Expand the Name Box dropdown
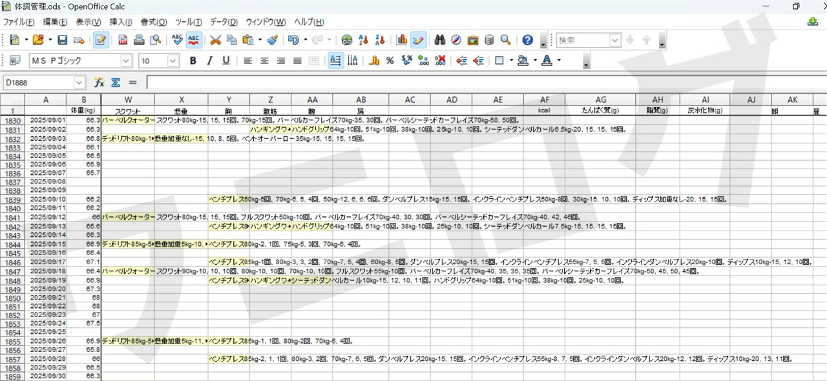The image size is (827, 381). click(x=79, y=83)
